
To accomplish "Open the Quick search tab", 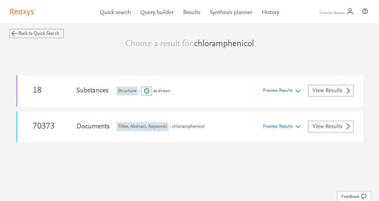I will coord(115,12).
